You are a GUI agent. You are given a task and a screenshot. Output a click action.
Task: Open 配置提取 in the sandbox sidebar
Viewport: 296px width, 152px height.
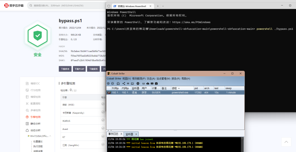click(33, 104)
